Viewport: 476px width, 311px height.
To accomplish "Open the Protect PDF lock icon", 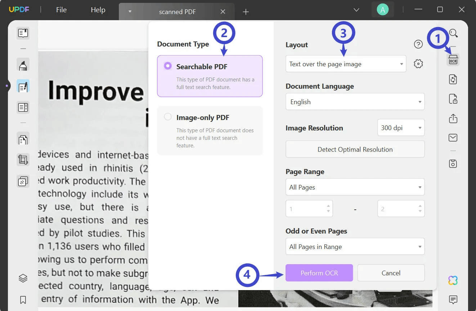I will [453, 99].
